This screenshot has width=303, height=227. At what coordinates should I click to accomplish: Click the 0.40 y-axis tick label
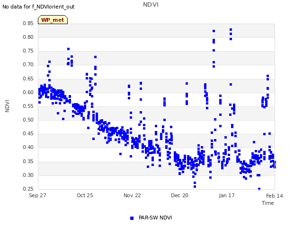[28, 147]
